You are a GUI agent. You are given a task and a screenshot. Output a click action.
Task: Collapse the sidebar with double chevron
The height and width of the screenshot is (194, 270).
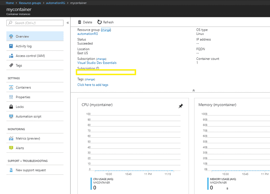pos(67,23)
